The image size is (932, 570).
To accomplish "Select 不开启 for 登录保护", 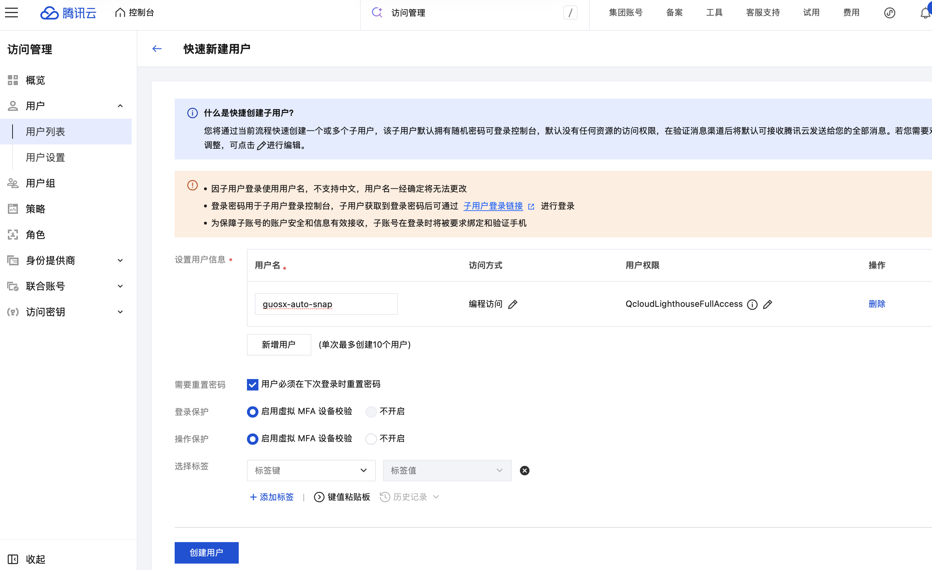I will (x=371, y=412).
